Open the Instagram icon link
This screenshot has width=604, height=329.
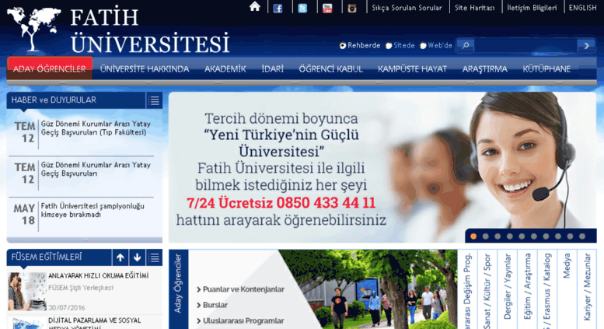click(351, 8)
